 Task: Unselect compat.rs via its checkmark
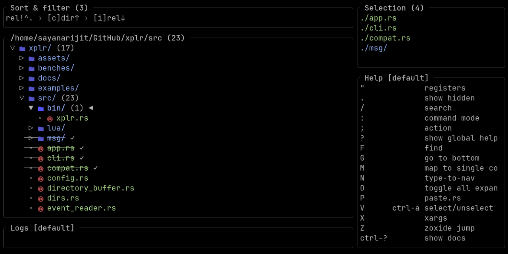[95, 168]
